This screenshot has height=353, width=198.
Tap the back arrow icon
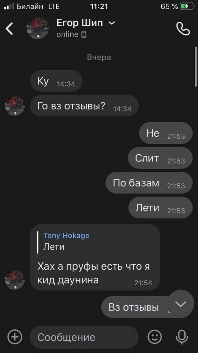coord(9,28)
